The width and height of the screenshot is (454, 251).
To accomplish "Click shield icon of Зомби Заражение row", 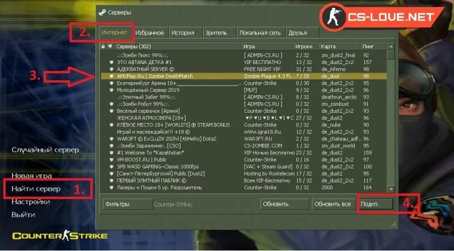I will coord(111,146).
